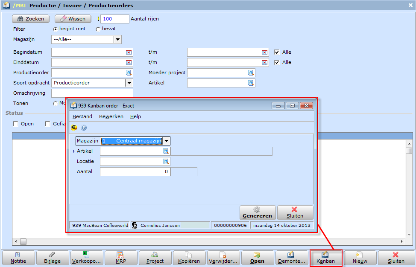This screenshot has height=267, width=416.
Task: Click the Open button in bottom toolbar
Action: [x=258, y=258]
